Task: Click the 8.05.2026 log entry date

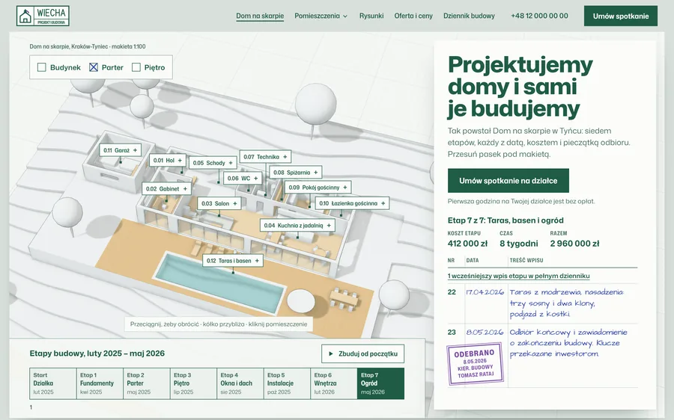Action: coord(485,332)
